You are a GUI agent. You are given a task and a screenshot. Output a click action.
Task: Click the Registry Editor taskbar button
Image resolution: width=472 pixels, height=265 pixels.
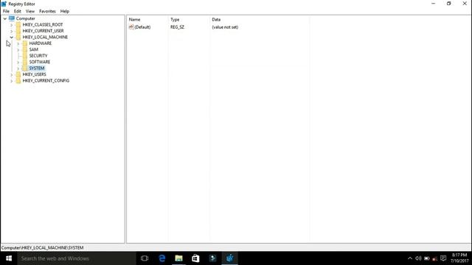(x=229, y=258)
